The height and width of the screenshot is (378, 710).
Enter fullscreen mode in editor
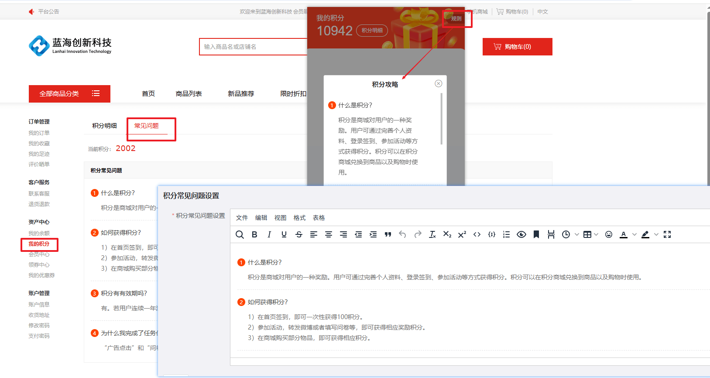click(x=667, y=234)
